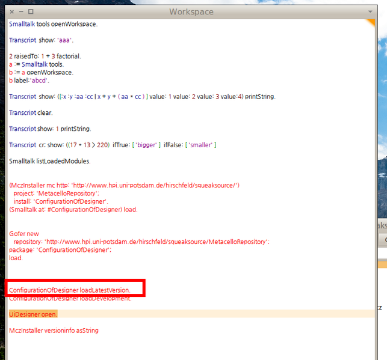The width and height of the screenshot is (387, 360).
Task: Expand the Workspace window with the square icon
Action: [x=31, y=12]
